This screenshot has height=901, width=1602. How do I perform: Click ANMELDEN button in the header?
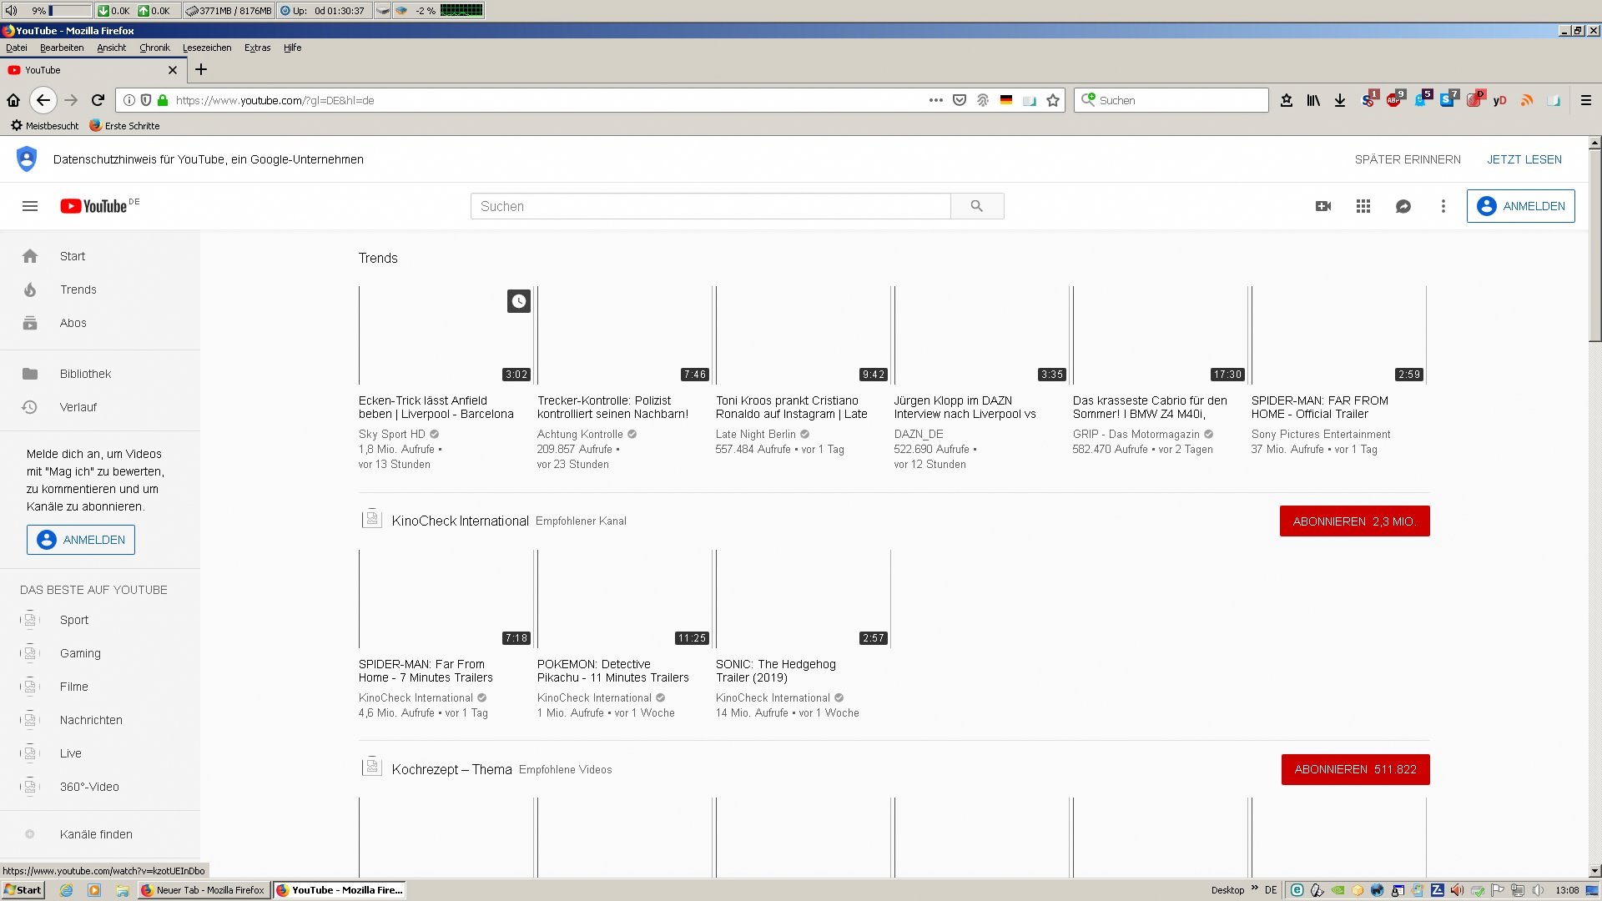point(1520,206)
